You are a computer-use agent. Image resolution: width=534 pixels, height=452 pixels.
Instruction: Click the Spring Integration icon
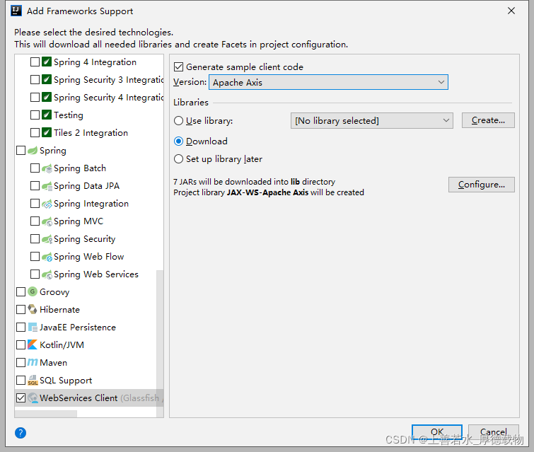pos(47,203)
